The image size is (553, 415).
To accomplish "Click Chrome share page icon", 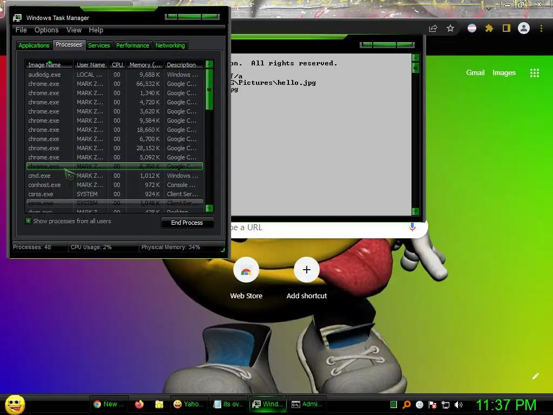I will (433, 29).
